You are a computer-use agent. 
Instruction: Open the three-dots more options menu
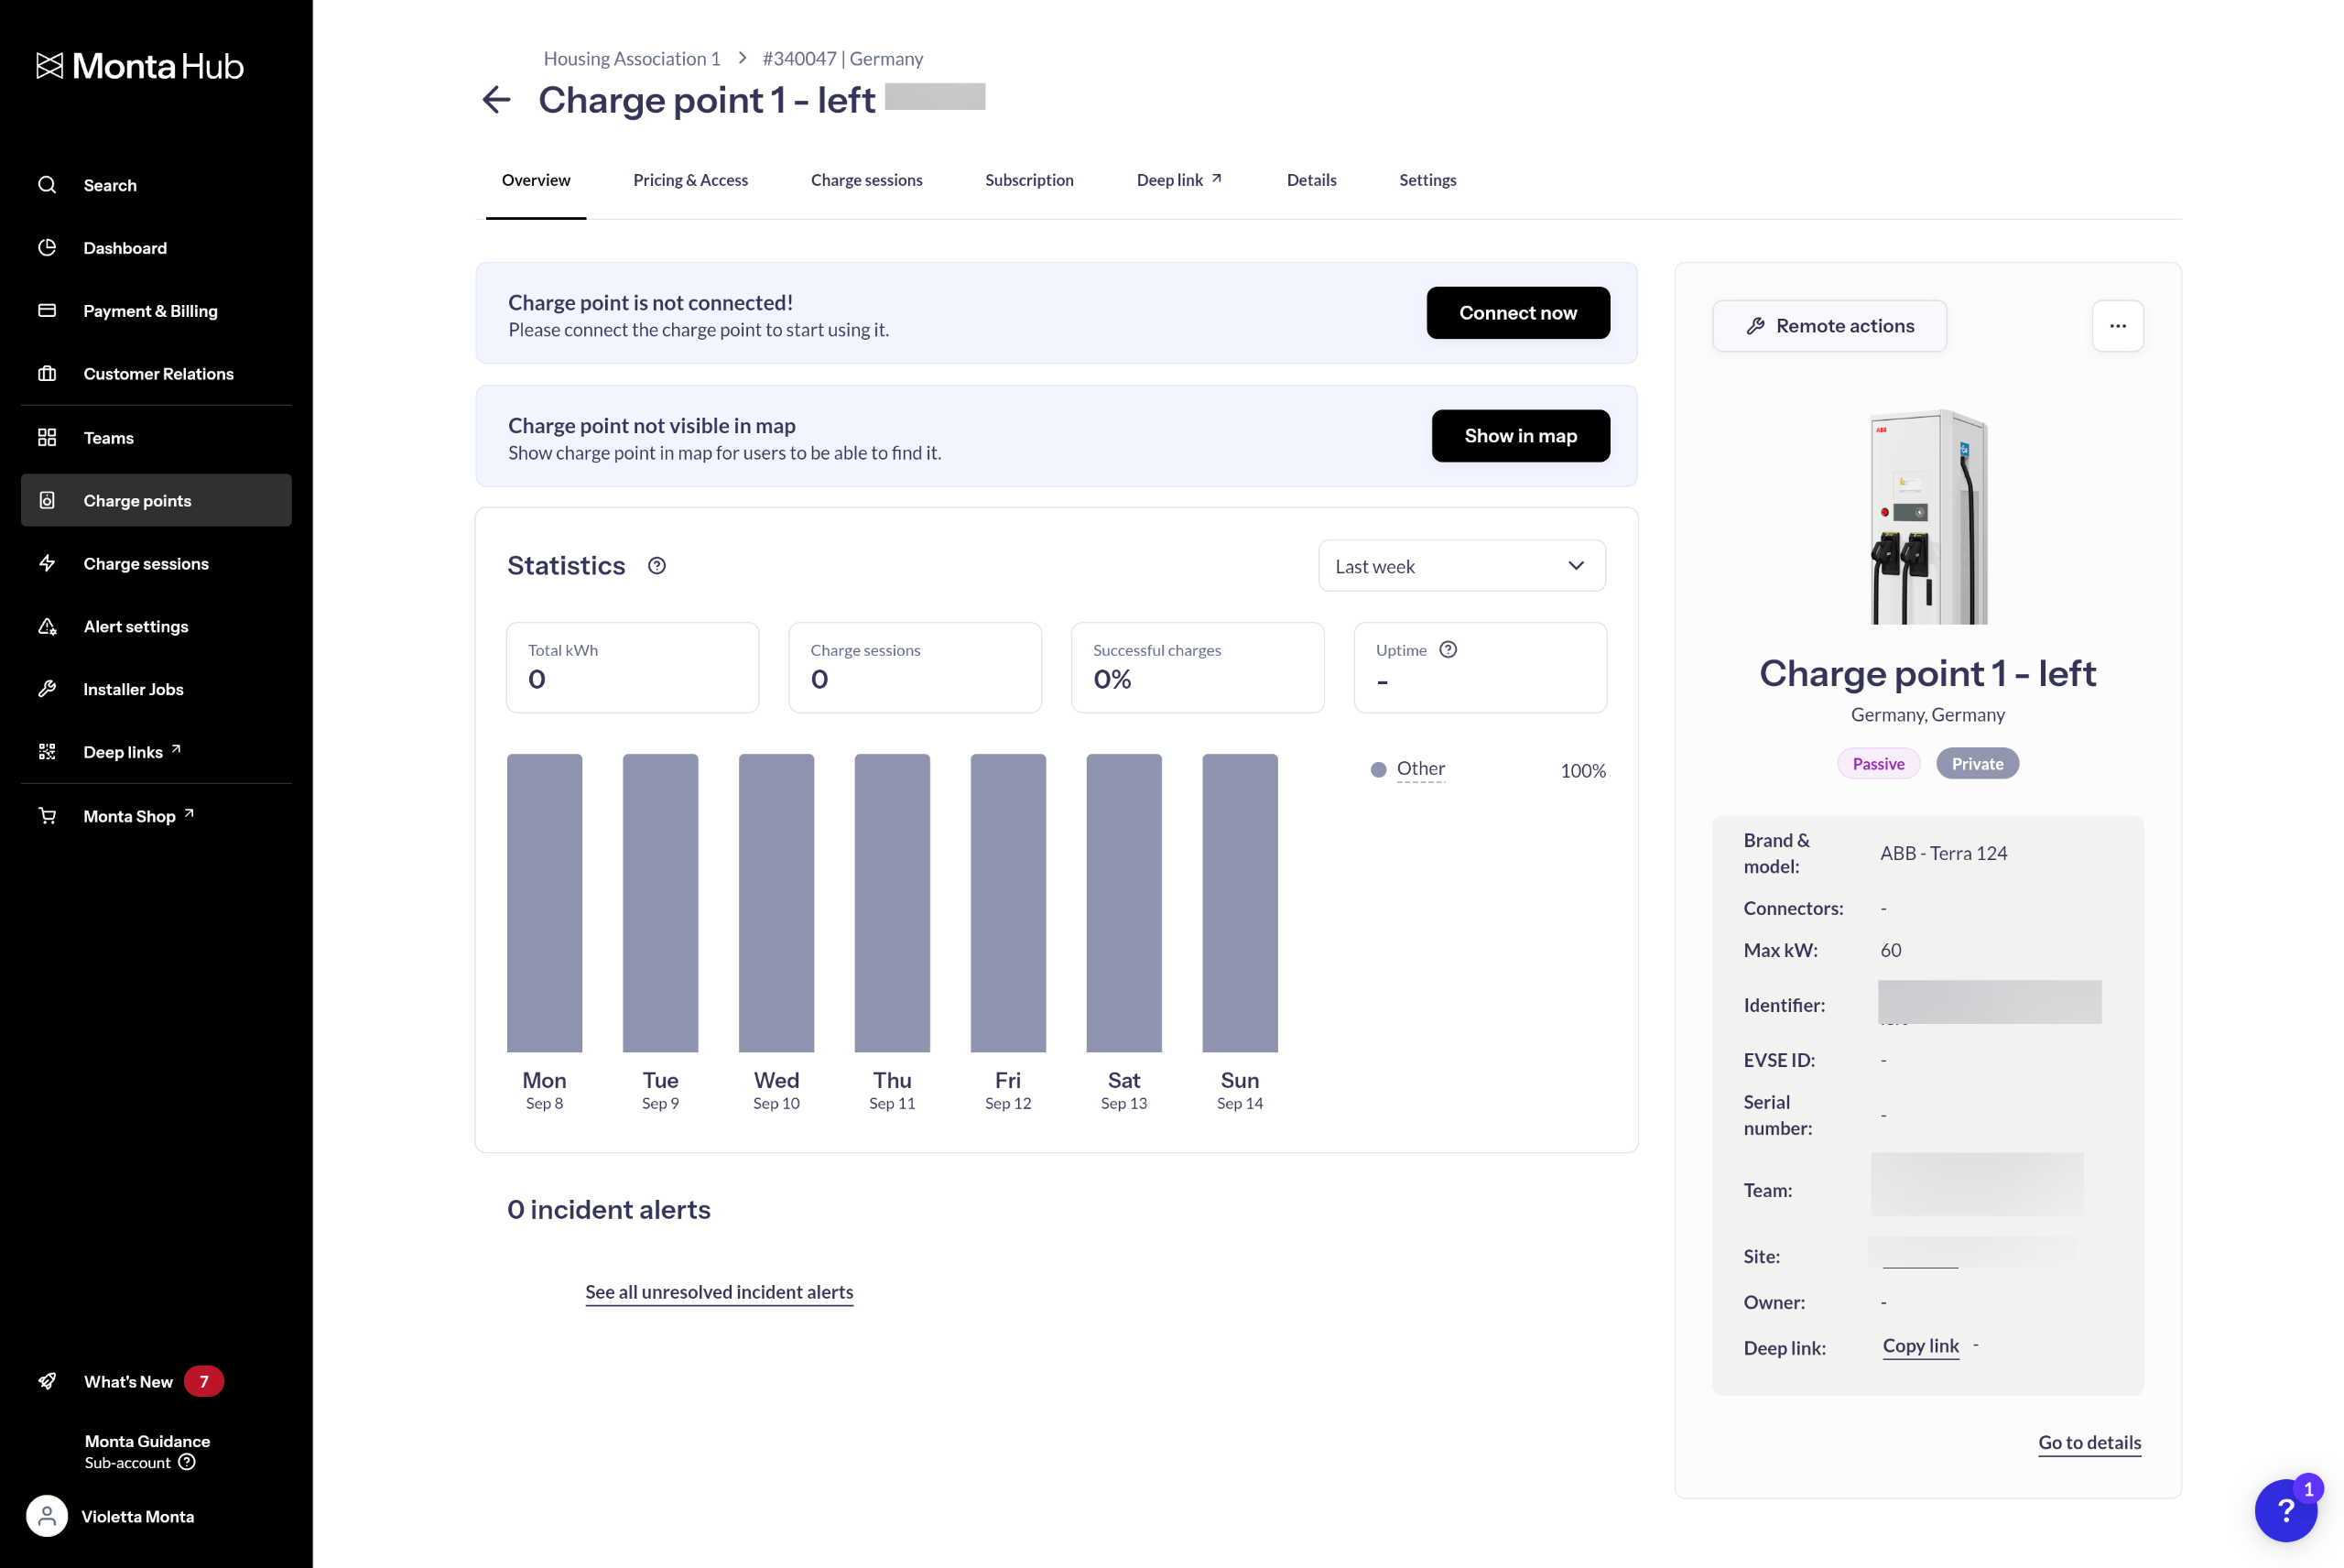2117,326
